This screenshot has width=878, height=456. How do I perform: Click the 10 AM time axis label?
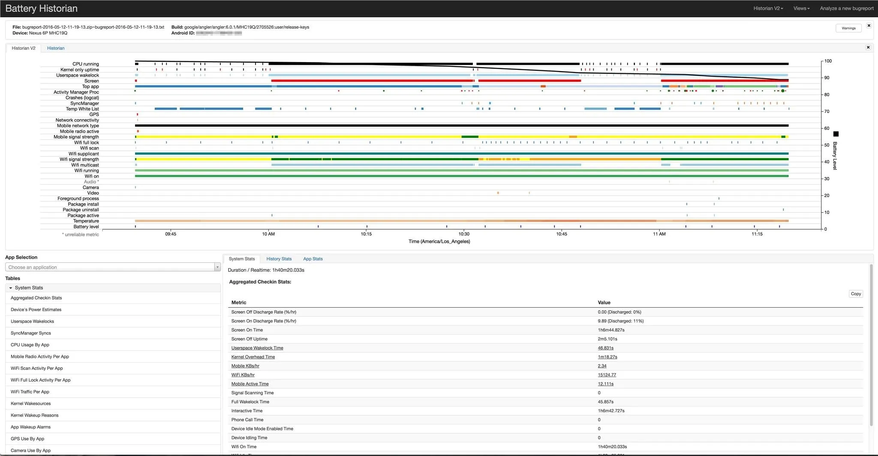click(x=268, y=234)
